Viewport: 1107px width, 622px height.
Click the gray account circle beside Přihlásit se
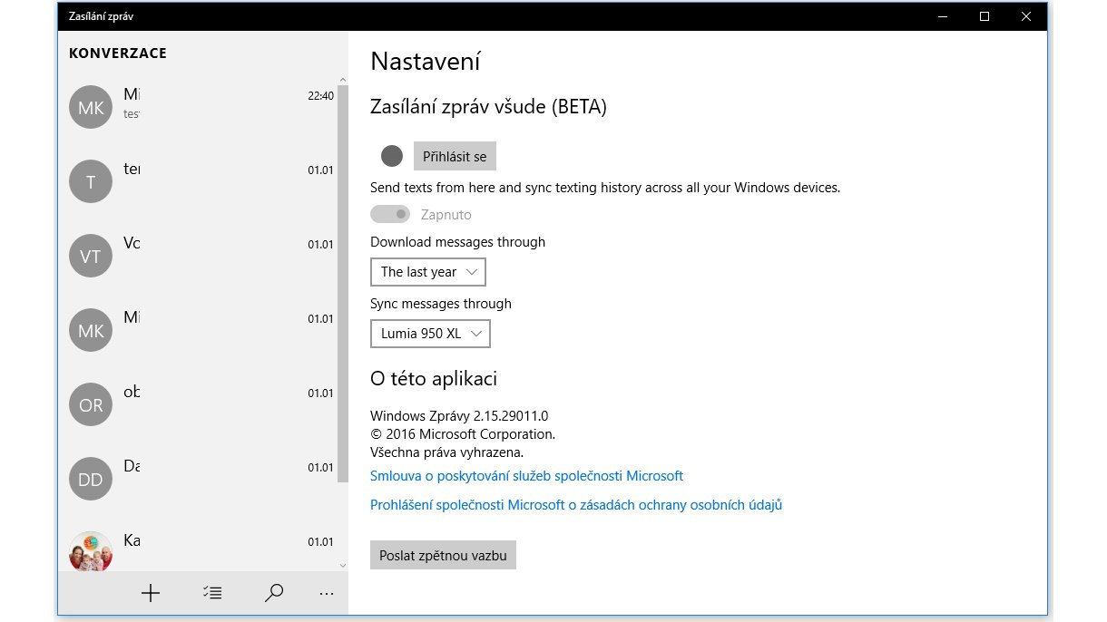click(392, 156)
